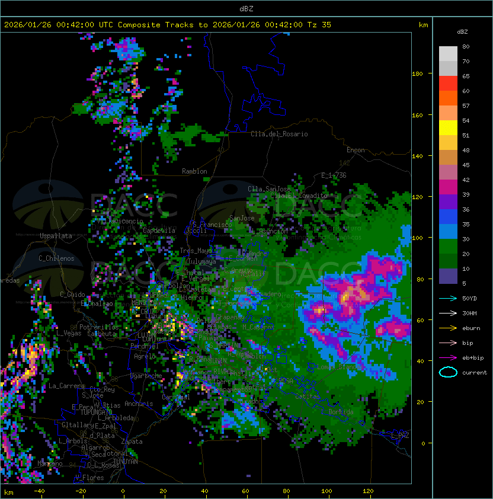The height and width of the screenshot is (499, 493).
Task: Click the 'C_Chilenos' map label
Action: [56, 258]
